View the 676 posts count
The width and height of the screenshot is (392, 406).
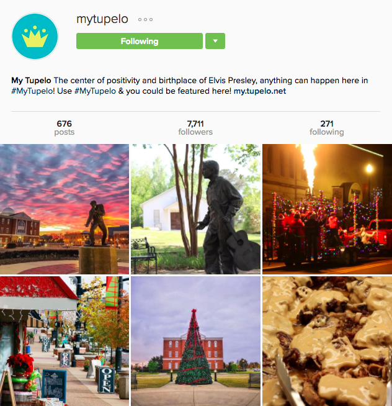pyautogui.click(x=64, y=127)
